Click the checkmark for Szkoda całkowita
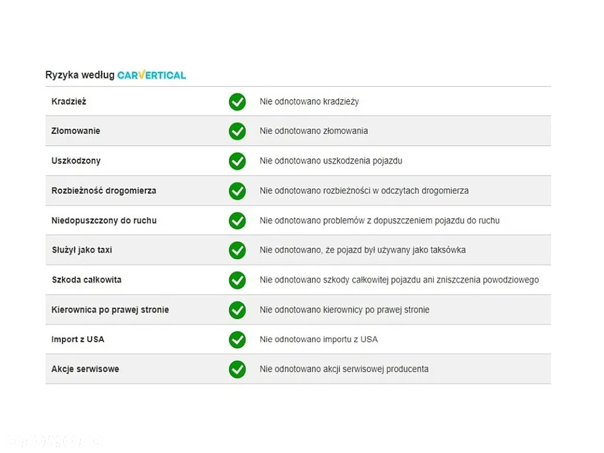Viewport: 604px width, 453px height. pos(237,280)
